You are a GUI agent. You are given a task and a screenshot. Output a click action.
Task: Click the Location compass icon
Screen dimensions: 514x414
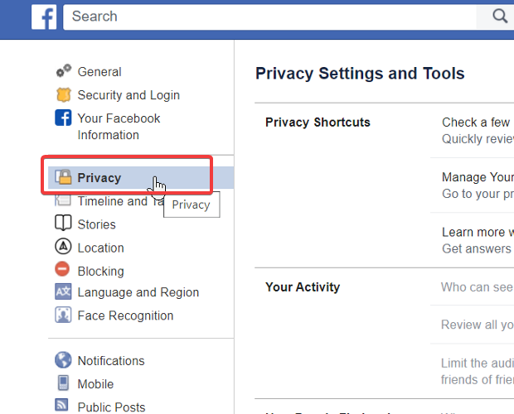(63, 247)
